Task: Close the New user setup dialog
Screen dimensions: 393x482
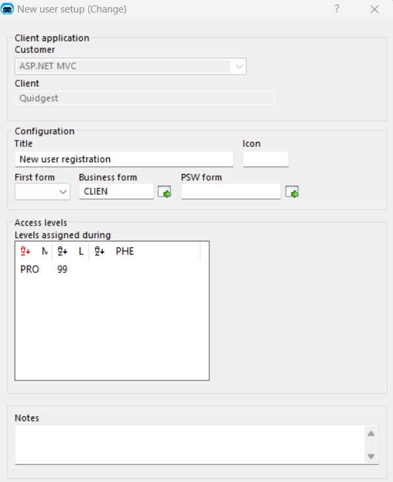Action: 375,9
